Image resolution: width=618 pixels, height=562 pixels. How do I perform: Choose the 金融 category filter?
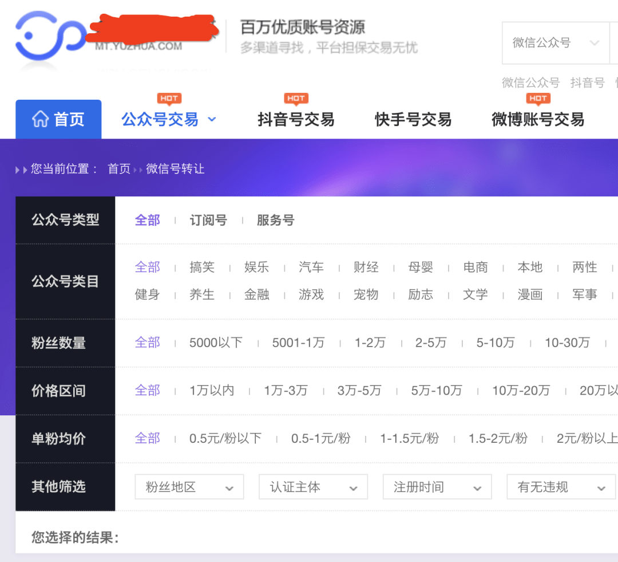256,294
